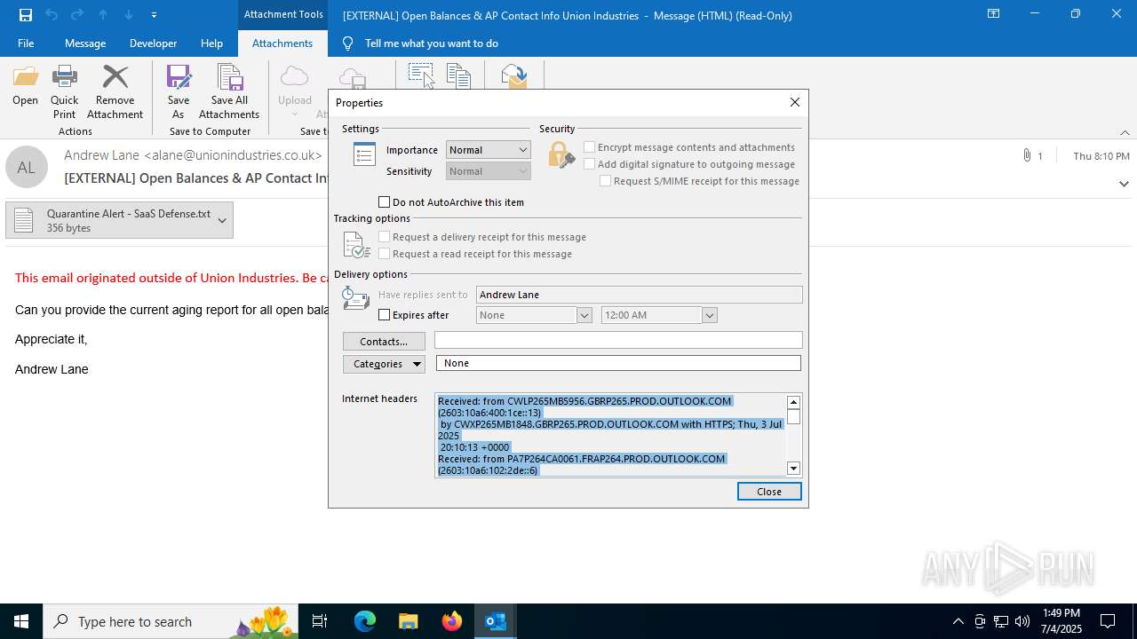Toggle Request a read receipt checkbox
Screen dimensions: 1137x639
(x=385, y=254)
